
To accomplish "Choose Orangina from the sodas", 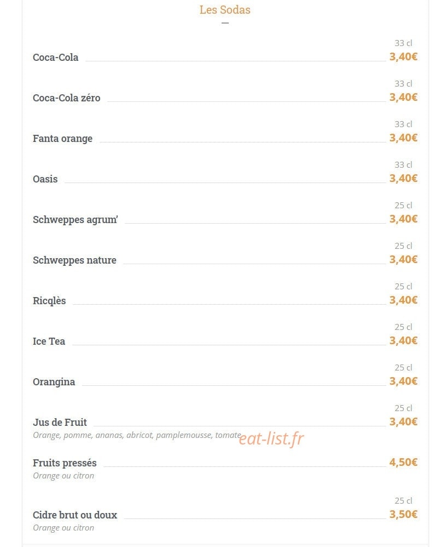I will click(54, 382).
